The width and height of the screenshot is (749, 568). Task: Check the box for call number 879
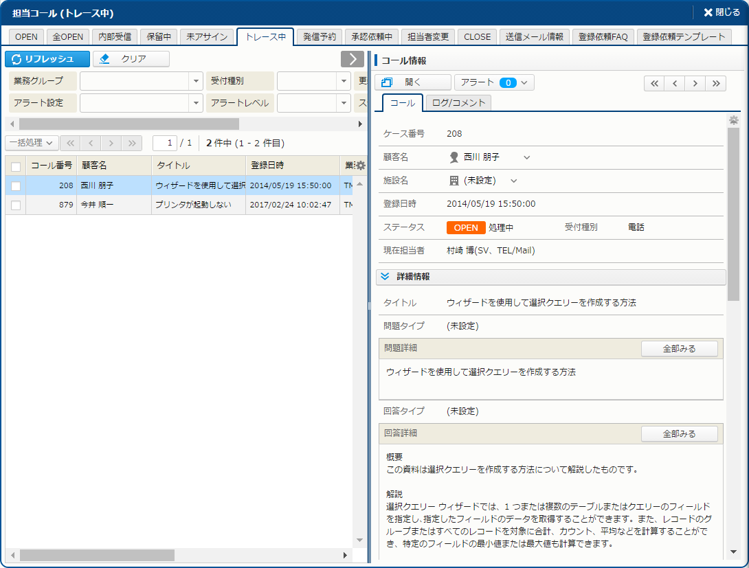(x=16, y=205)
